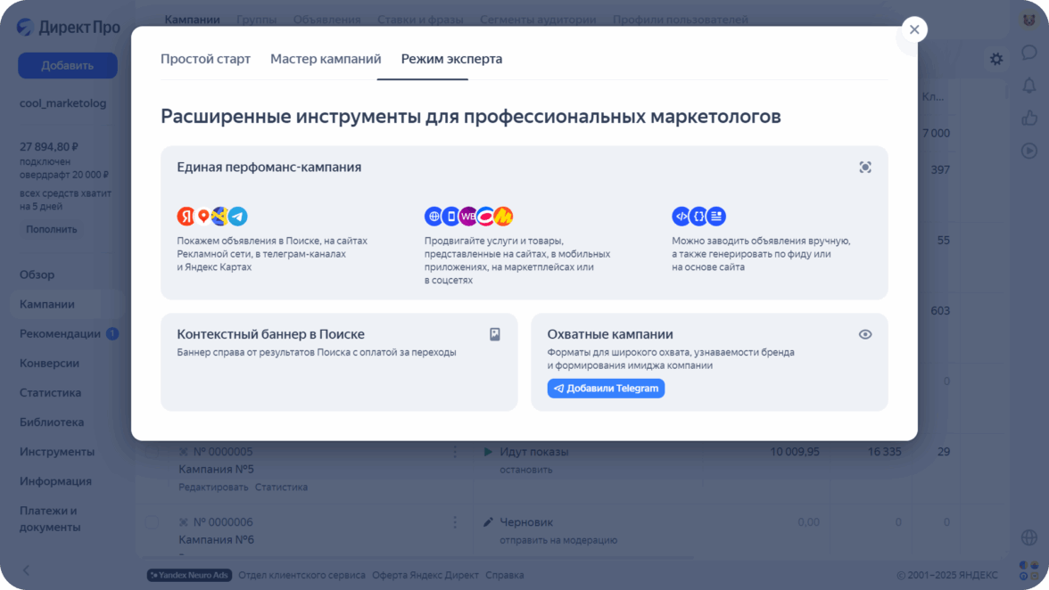Open Инструменты in the sidebar
The height and width of the screenshot is (590, 1049).
click(57, 452)
